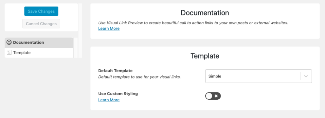Click the default template description text
The height and width of the screenshot is (118, 325).
point(140,77)
